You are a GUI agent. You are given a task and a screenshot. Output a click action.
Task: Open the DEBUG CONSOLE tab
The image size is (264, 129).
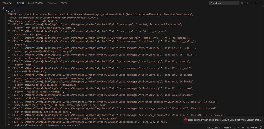(x=36, y=3)
